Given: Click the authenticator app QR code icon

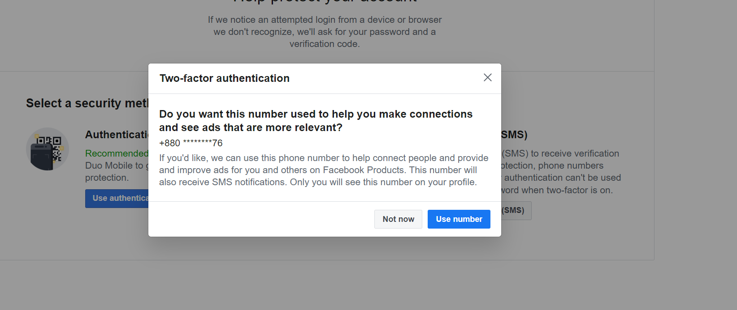Looking at the screenshot, I should (48, 149).
